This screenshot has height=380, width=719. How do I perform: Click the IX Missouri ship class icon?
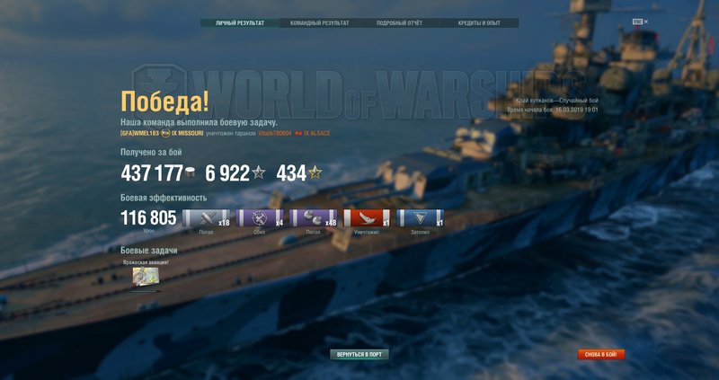click(165, 133)
